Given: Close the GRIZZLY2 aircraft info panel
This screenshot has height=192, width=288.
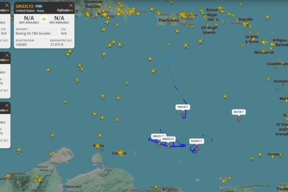Looking at the screenshot, I should coord(71,5).
